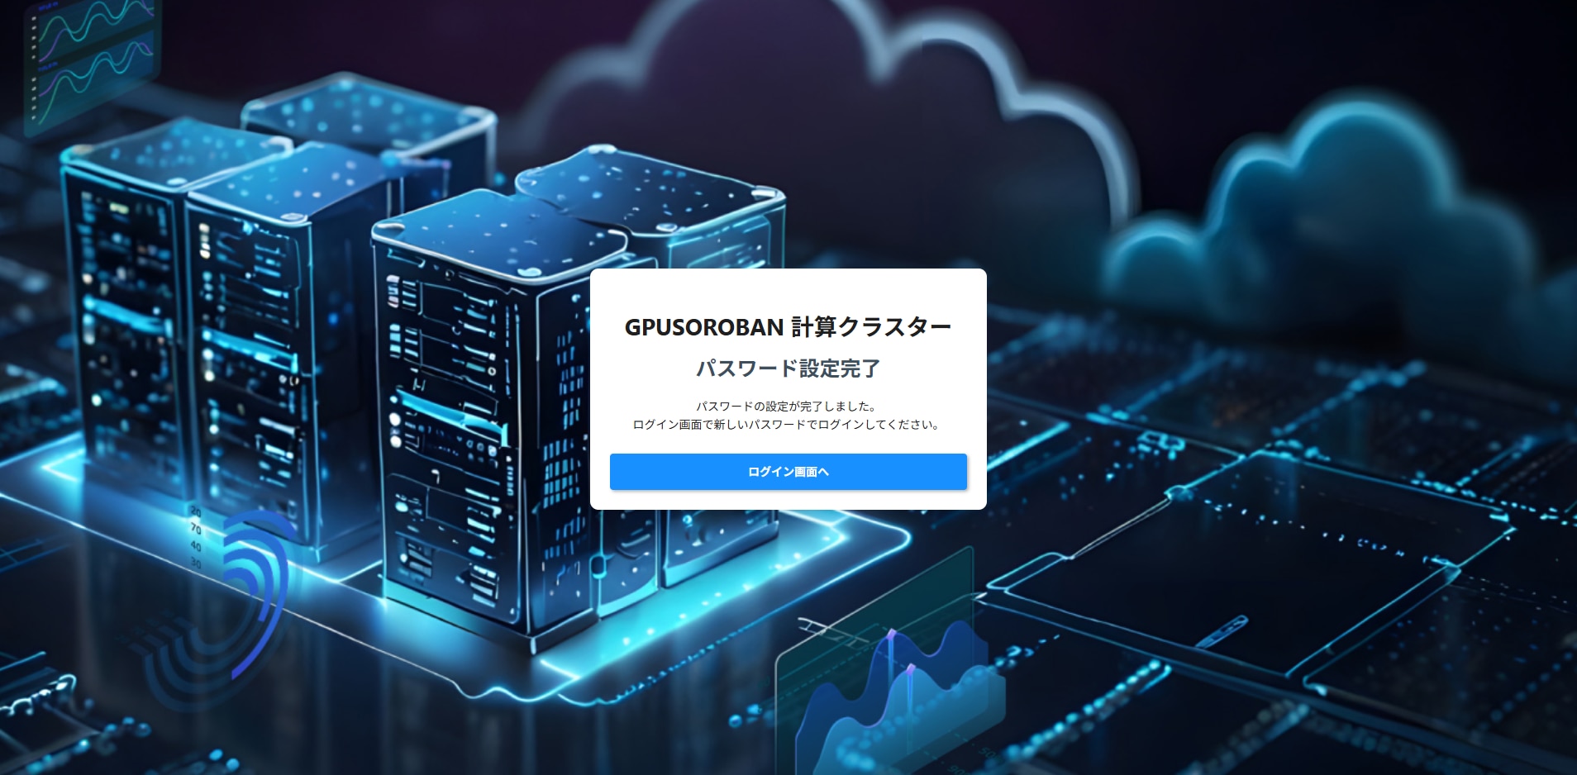Click the blue ログイン画面へ button
Screen dimensions: 1577x775
click(788, 472)
